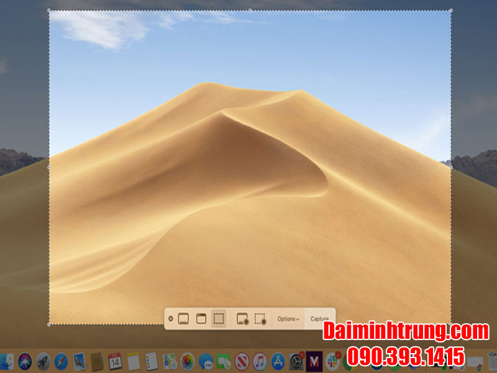Launch the Photos app from Dock
497x373 pixels.
(x=188, y=361)
